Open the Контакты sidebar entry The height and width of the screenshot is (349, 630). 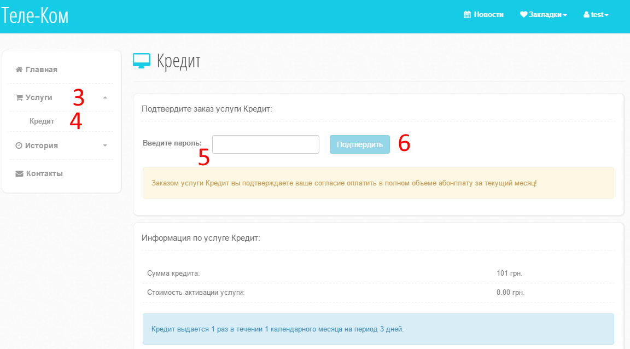pos(44,173)
